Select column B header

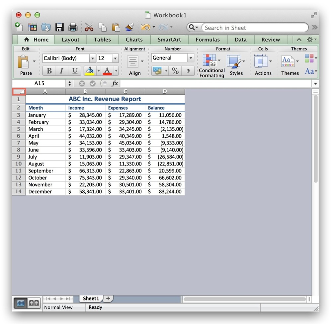[85, 91]
